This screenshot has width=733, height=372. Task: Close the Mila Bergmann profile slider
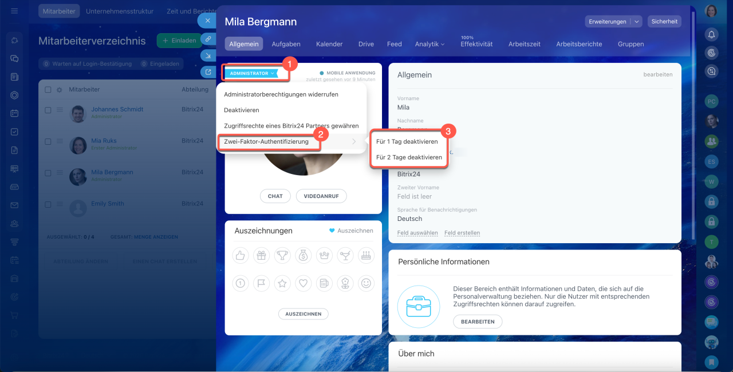tap(207, 21)
